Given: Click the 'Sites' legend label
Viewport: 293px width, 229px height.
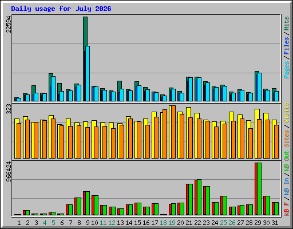Looking at the screenshot, I should click(x=287, y=139).
